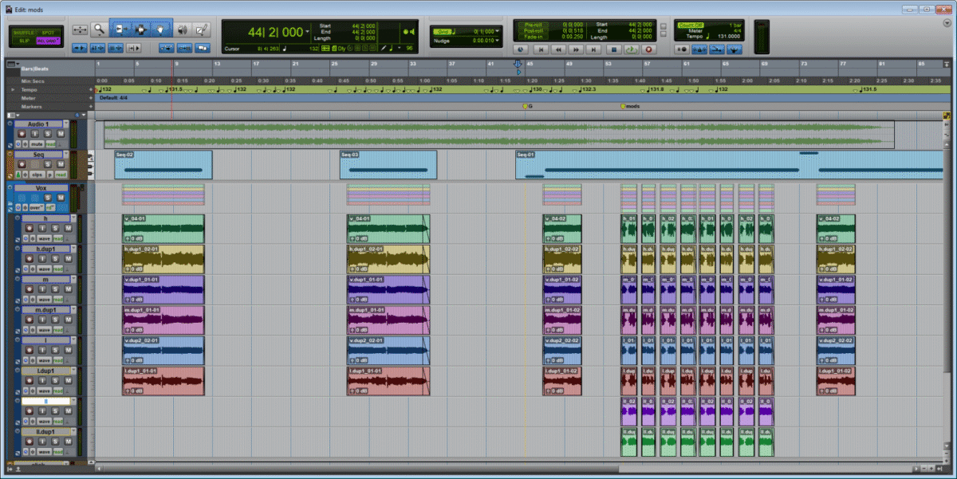
Task: Mute the Audio 1 track
Action: point(61,133)
